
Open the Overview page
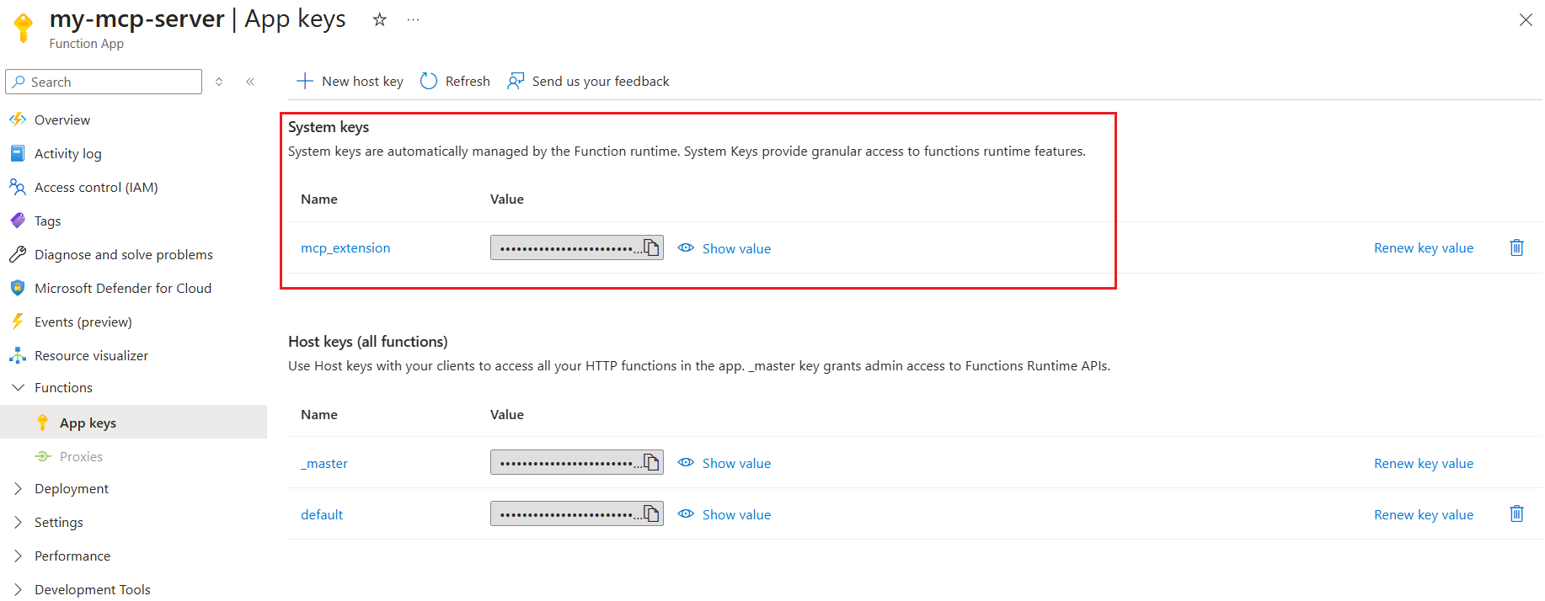[61, 120]
